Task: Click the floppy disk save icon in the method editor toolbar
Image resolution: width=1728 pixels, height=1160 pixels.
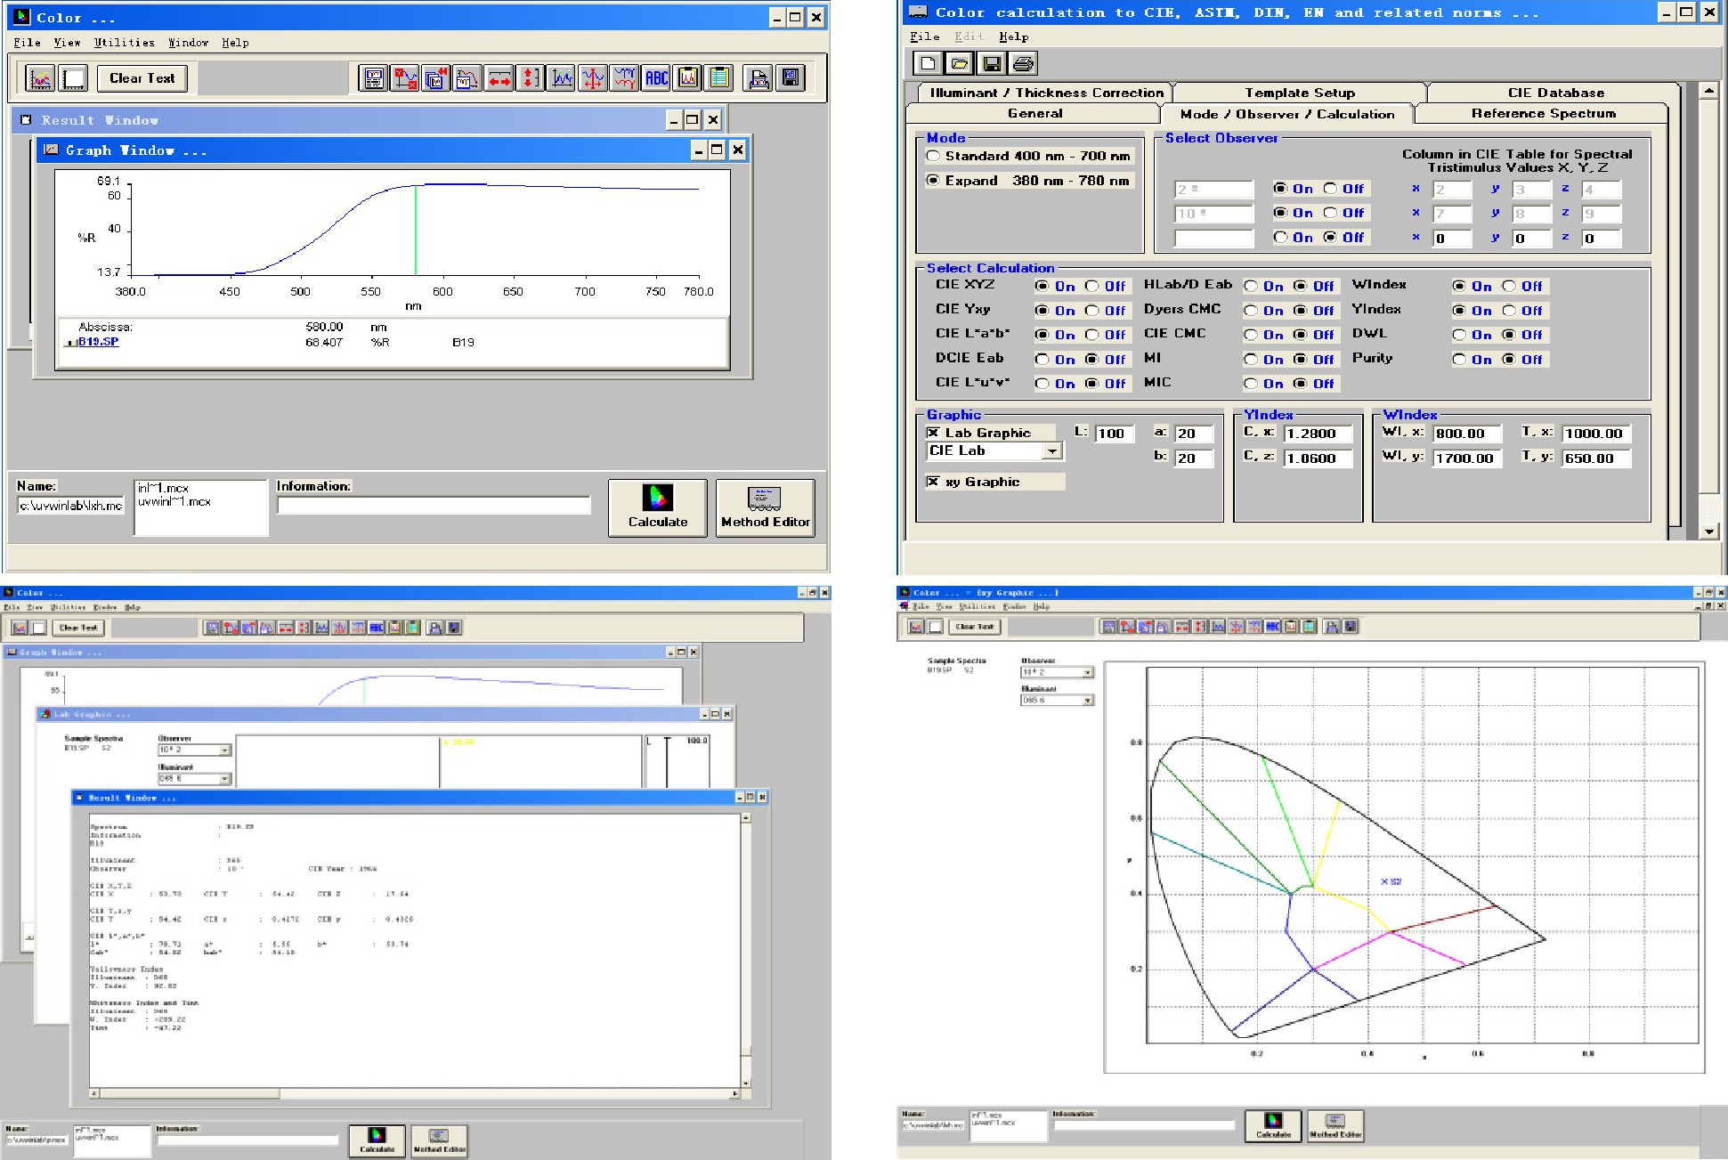Action: pyautogui.click(x=992, y=63)
